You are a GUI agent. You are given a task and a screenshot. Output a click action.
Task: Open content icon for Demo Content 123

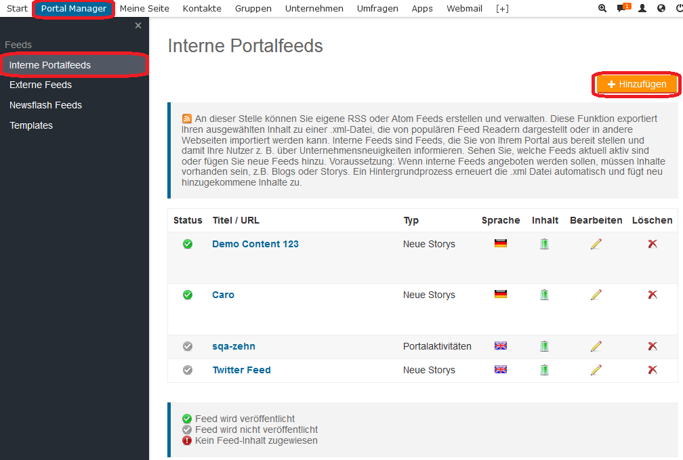(x=545, y=244)
